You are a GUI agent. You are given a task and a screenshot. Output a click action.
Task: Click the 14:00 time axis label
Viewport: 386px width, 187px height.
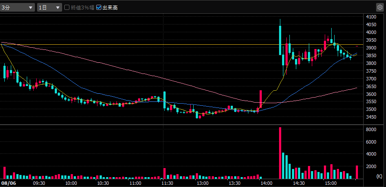[x=267, y=183]
